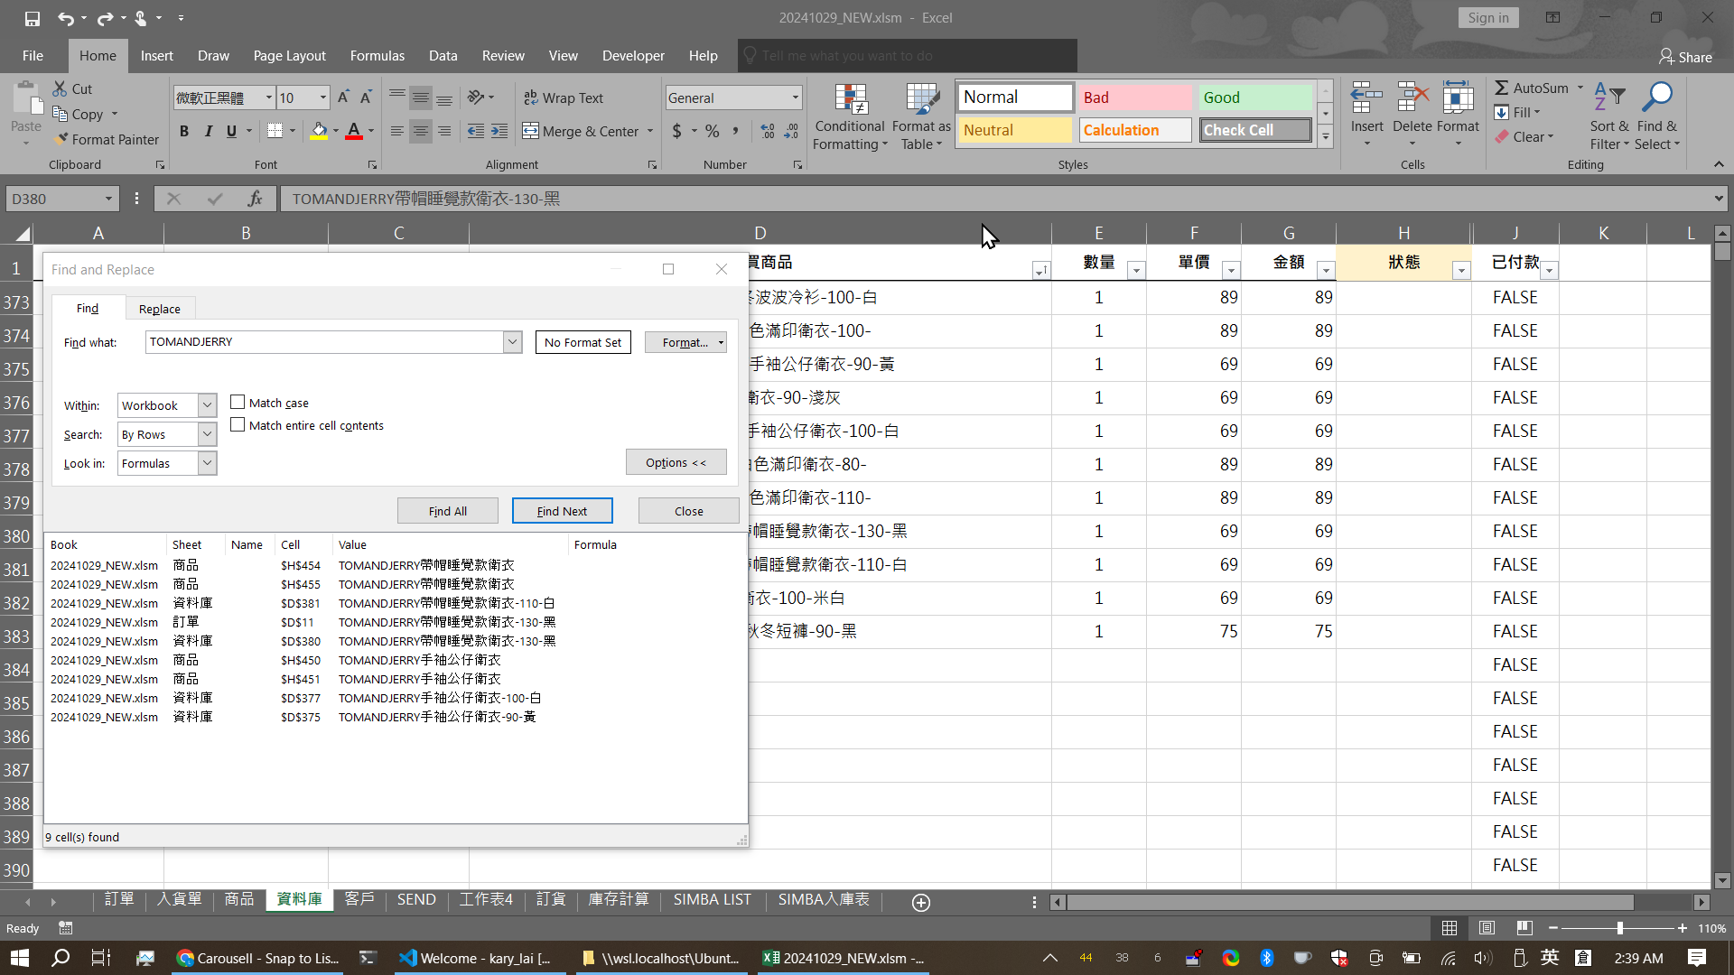Click the Fill Color bucket icon
Screen dimensions: 1734x975
[319, 132]
